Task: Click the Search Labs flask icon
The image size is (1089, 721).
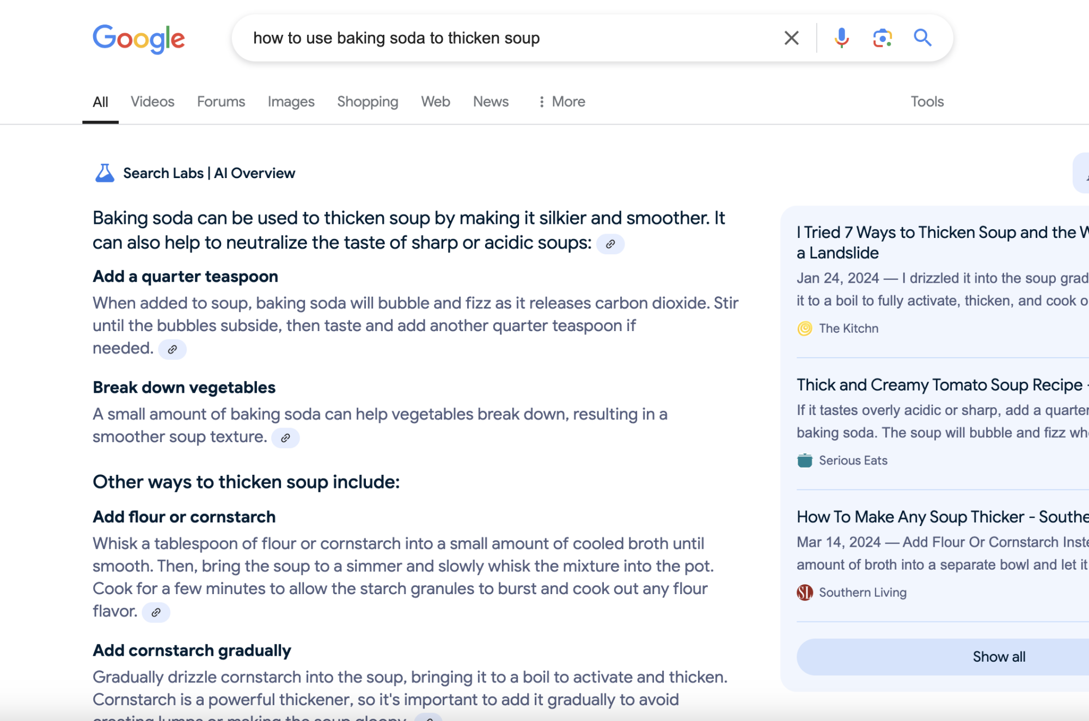Action: click(x=104, y=173)
